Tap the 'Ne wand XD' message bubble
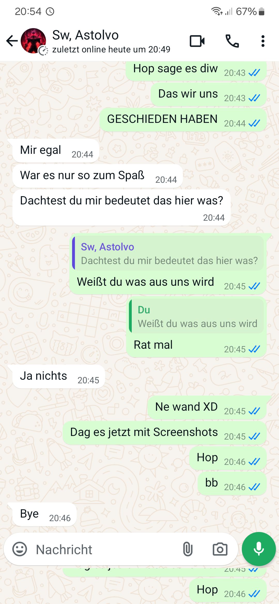 click(207, 408)
